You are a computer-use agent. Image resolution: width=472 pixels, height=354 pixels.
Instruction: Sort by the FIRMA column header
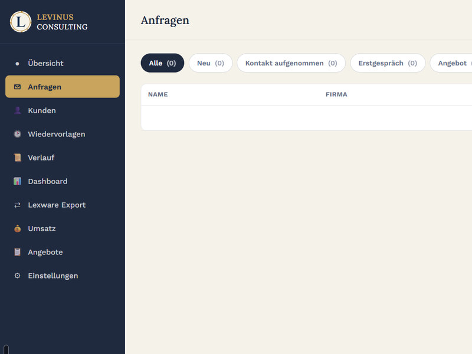pyautogui.click(x=336, y=94)
